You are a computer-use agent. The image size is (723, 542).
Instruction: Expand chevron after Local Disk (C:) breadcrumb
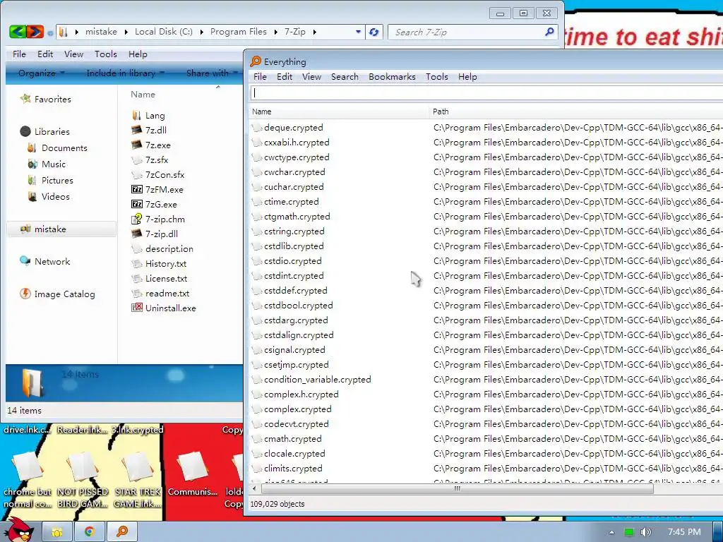coord(201,32)
